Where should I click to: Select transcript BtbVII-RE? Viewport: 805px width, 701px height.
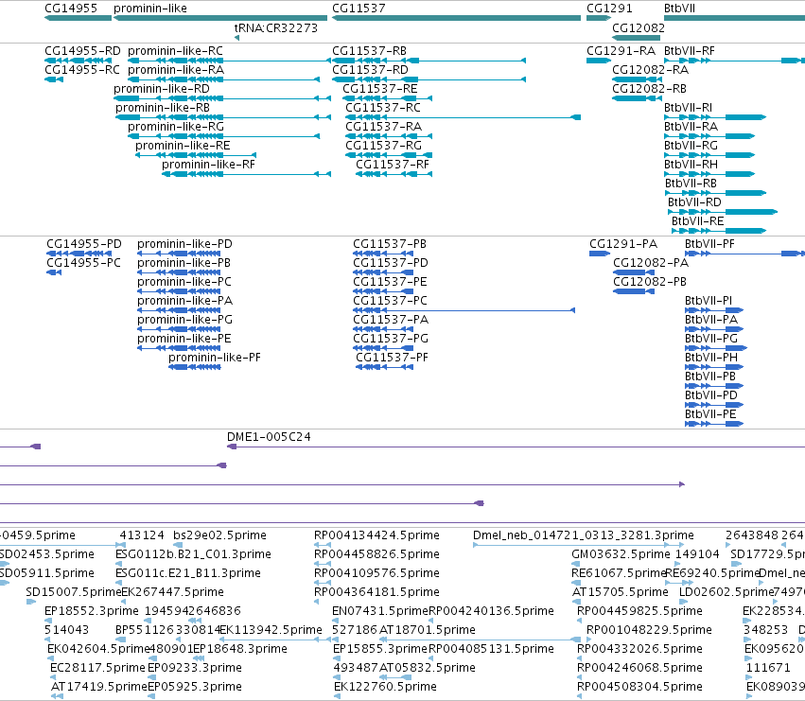coord(698,221)
